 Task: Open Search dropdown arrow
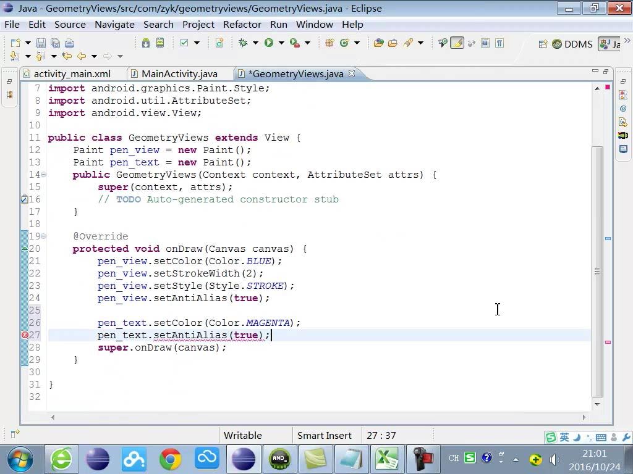click(420, 43)
